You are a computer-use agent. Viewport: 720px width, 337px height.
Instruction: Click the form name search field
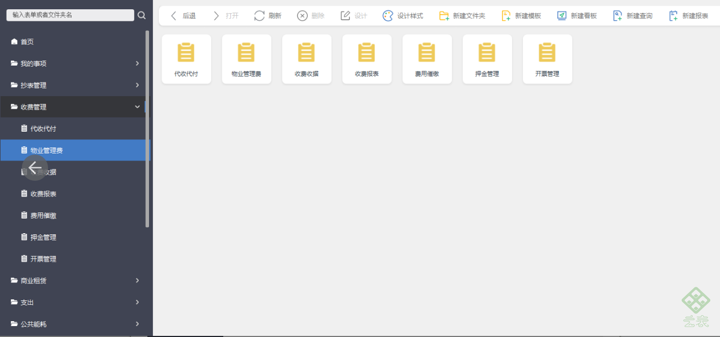(x=70, y=15)
